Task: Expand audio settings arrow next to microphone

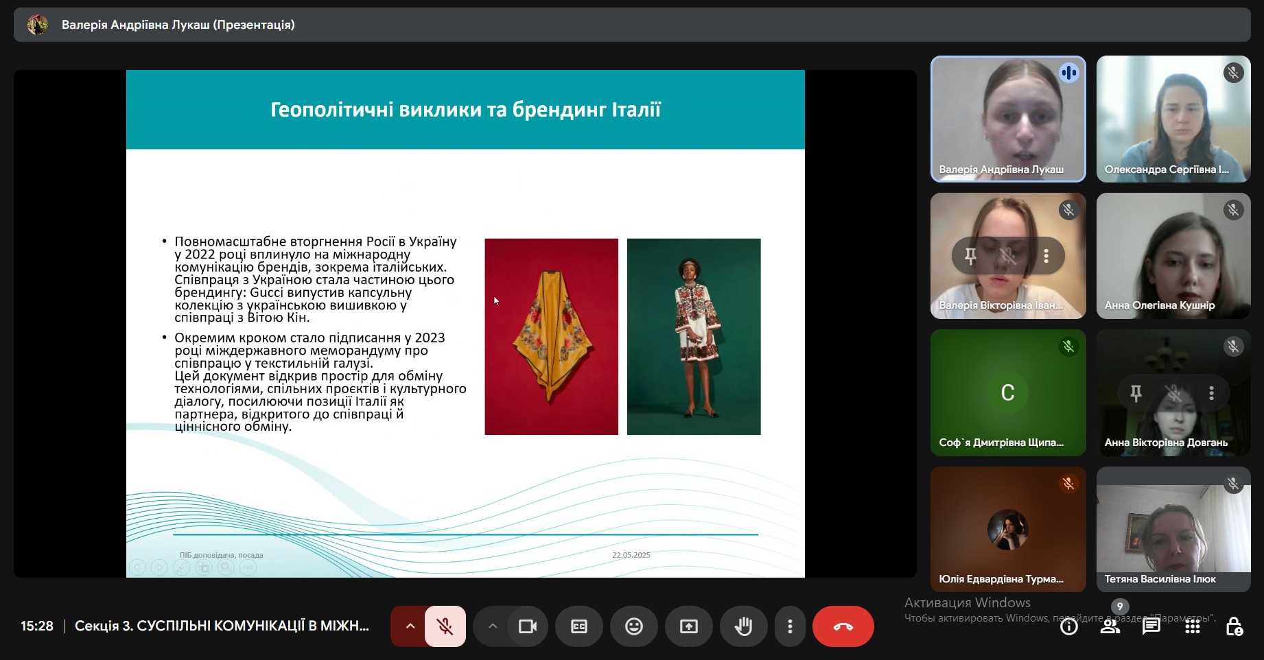Action: (x=410, y=626)
